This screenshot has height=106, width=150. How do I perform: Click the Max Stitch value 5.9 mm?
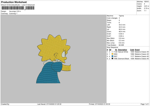pyautogui.click(x=121, y=38)
